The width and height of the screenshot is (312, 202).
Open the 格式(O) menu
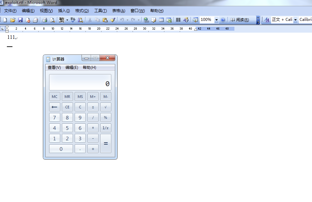point(82,11)
